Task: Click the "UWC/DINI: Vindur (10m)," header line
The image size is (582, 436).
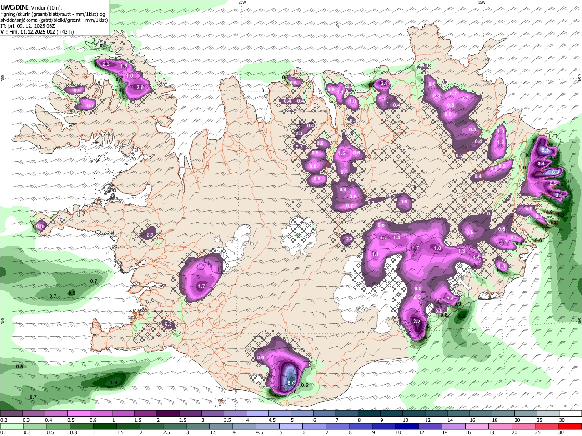Action: [x=31, y=8]
